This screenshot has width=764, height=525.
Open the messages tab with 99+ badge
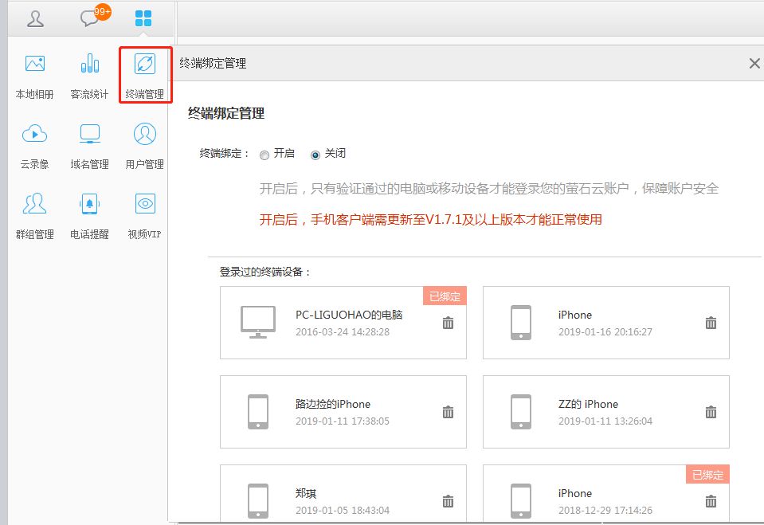click(89, 19)
